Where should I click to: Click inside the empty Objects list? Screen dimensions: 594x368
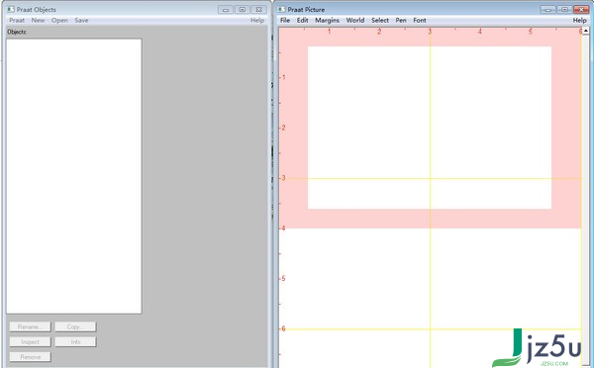(74, 176)
